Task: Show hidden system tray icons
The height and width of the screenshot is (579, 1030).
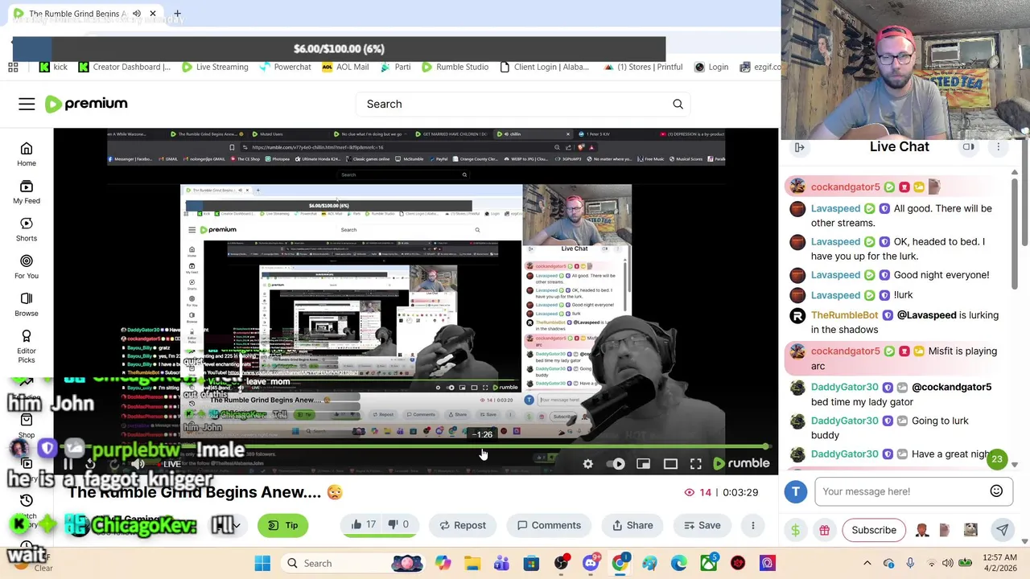Action: [867, 563]
